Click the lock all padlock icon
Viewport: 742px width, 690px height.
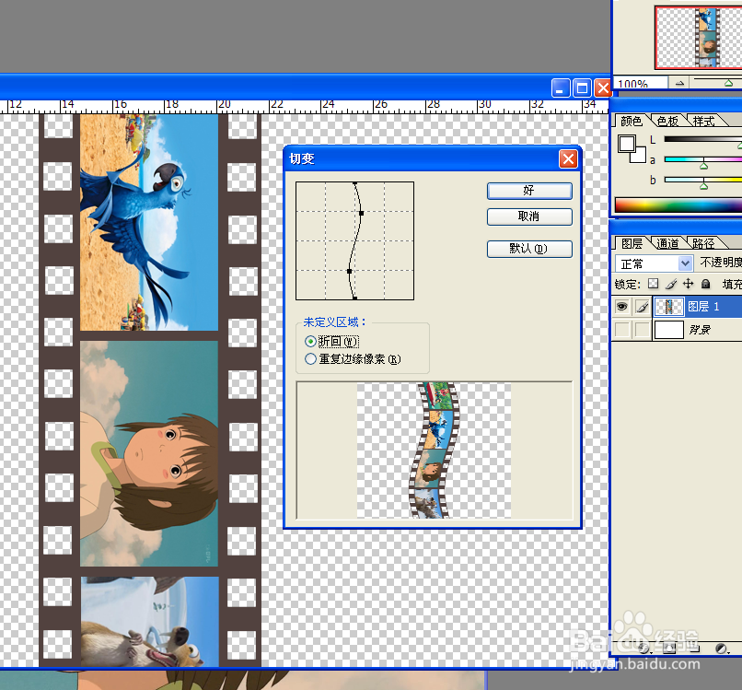coord(705,284)
